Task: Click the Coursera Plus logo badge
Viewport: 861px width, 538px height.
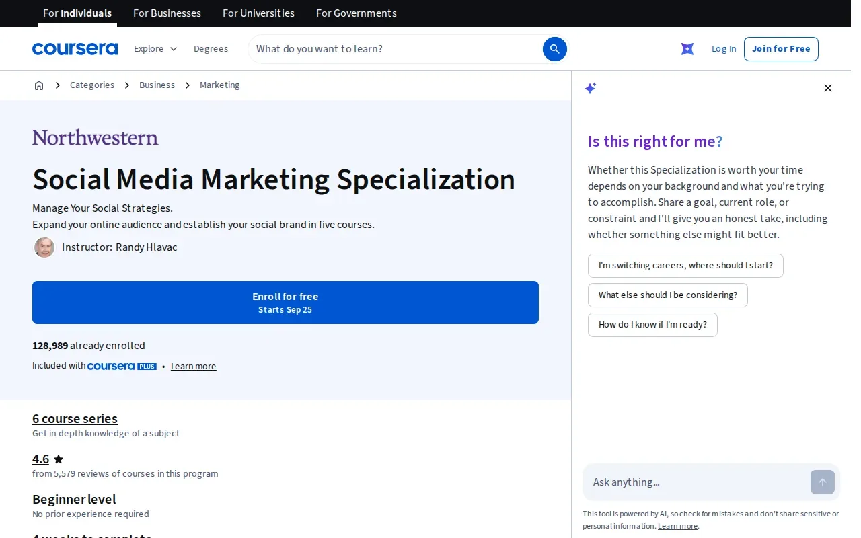Action: point(122,366)
